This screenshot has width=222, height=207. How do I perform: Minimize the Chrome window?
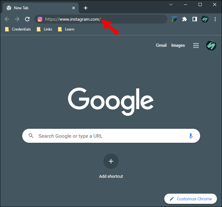tap(186, 4)
